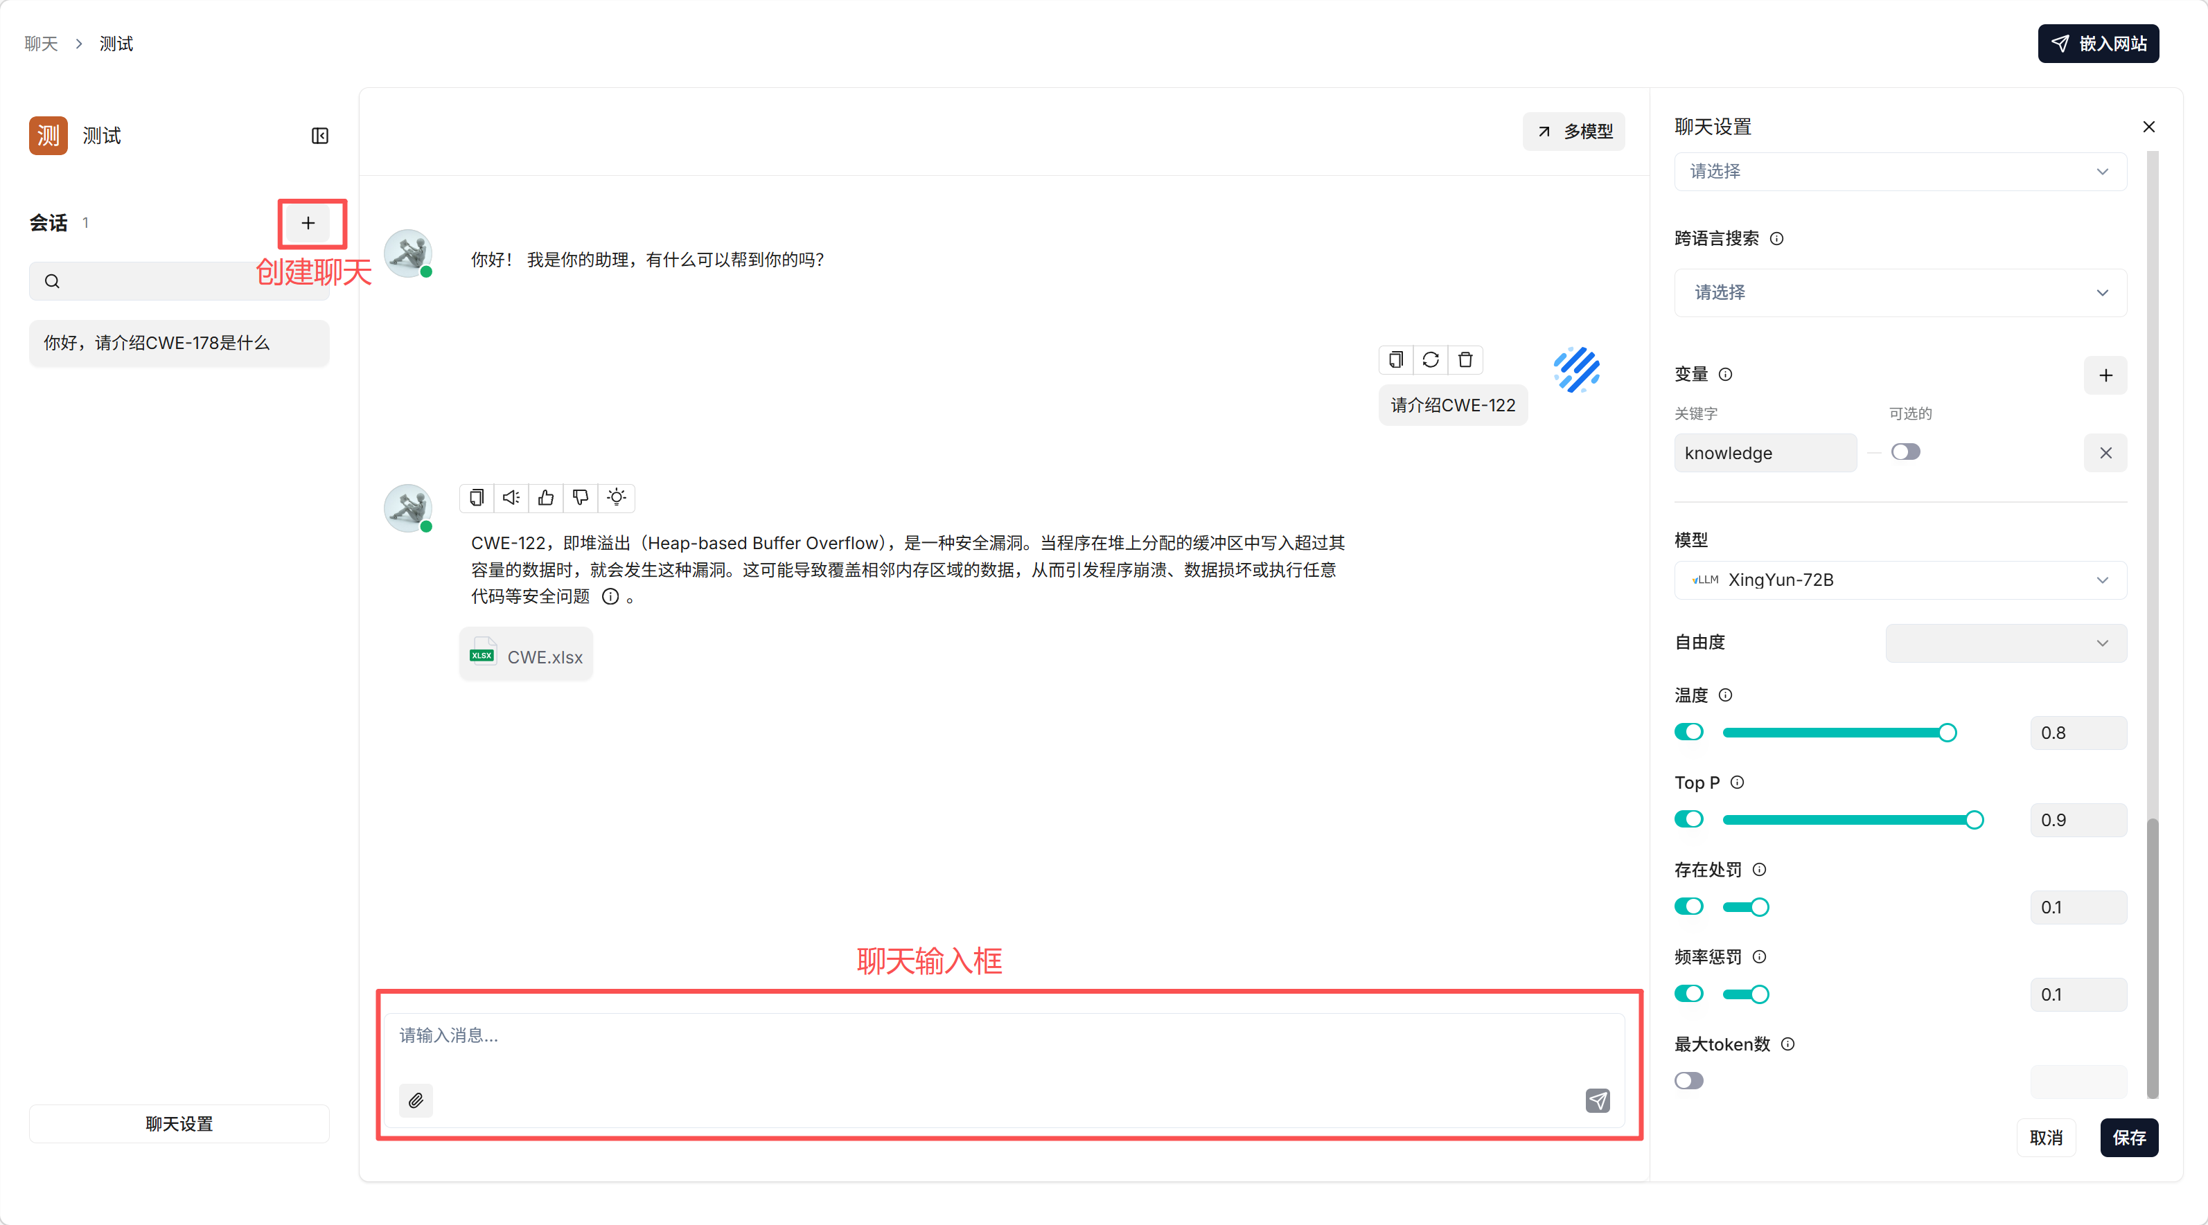Screen dimensions: 2208x1225
Task: Delete the 请介绍CWE-122 message
Action: point(1466,360)
